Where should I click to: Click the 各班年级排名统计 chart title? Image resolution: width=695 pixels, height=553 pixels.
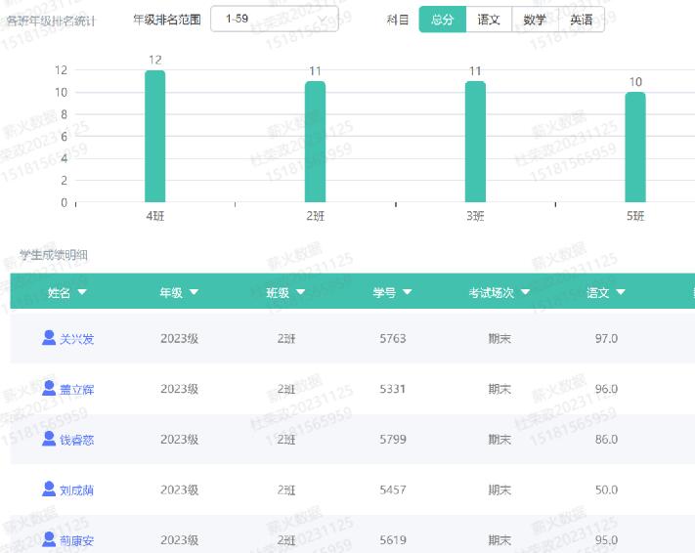pos(50,21)
